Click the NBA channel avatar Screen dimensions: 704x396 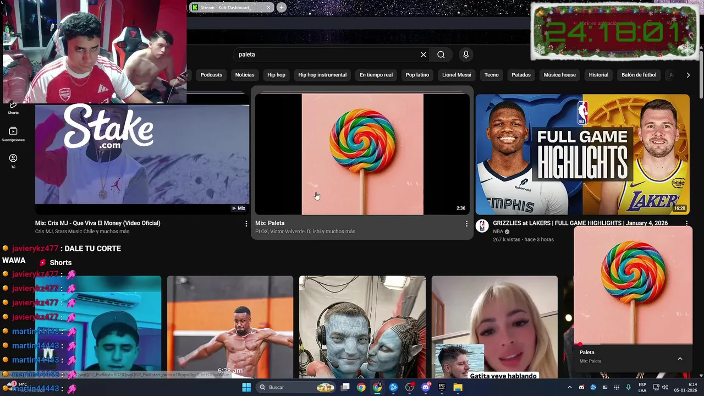(x=482, y=226)
